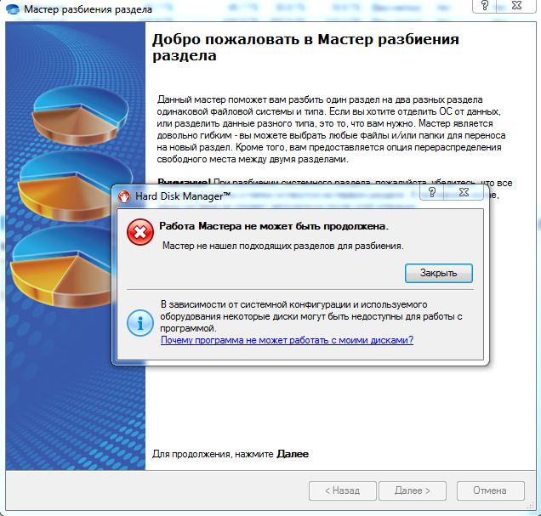Click the 'Добро пожаловать в Мастер' heading
This screenshot has width=541, height=516.
(x=305, y=48)
